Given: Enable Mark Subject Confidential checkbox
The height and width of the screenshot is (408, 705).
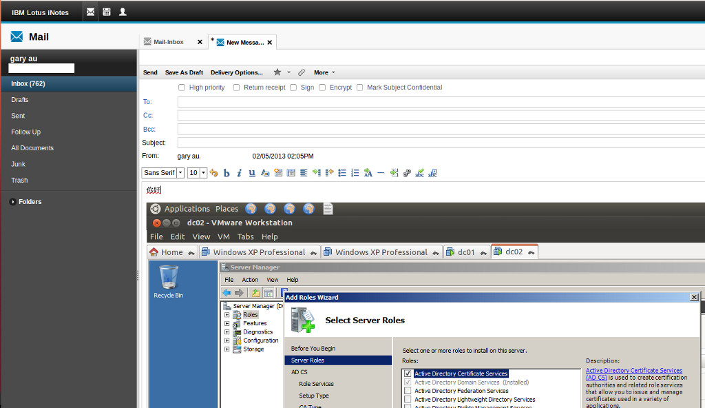Looking at the screenshot, I should click(x=359, y=88).
